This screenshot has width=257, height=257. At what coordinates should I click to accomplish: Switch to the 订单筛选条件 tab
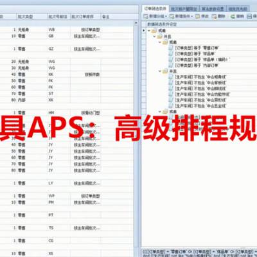[155, 8]
